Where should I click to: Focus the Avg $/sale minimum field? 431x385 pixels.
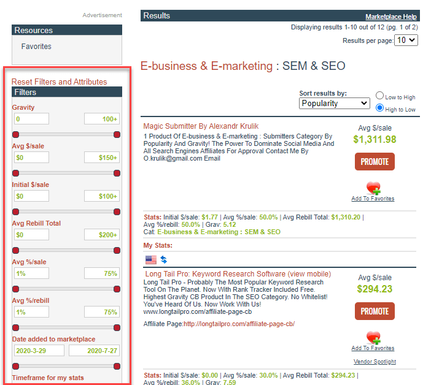31,158
